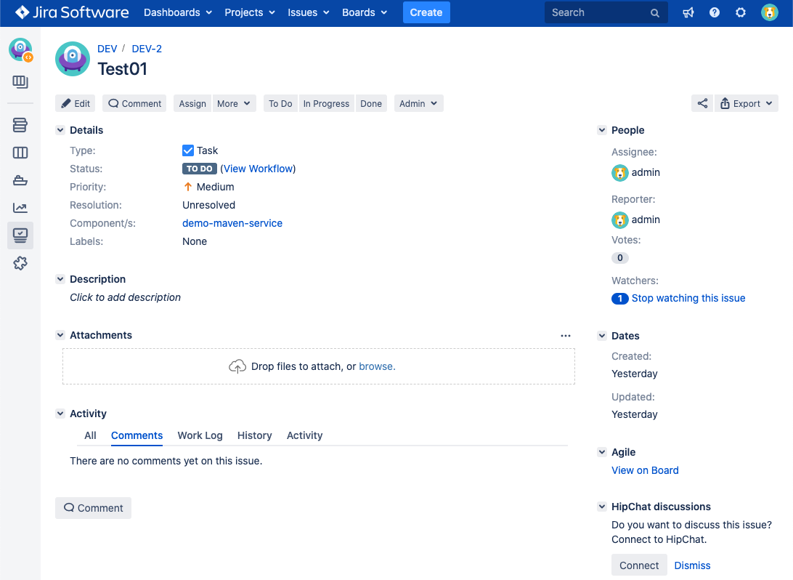Open attachments options ellipsis menu

click(566, 336)
